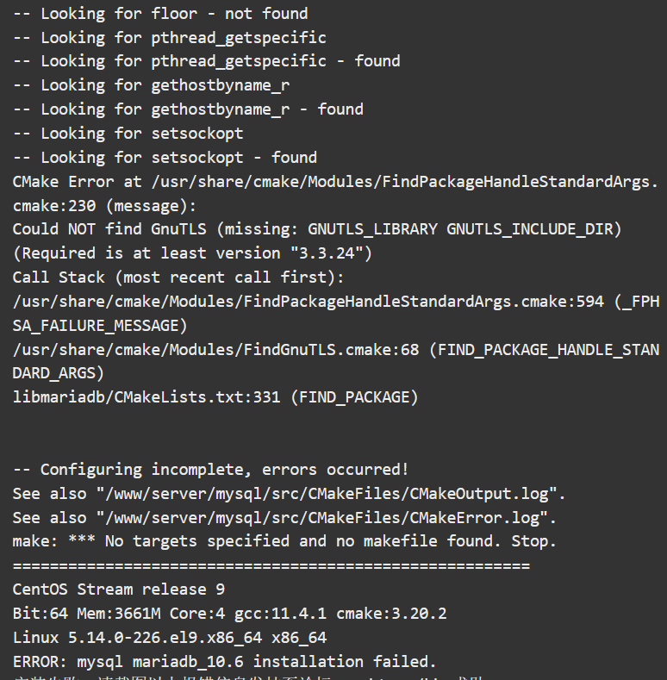Click 'Configuring incomplete, errors occurred!' line
Viewport: 667px width, 680px height.
211,469
